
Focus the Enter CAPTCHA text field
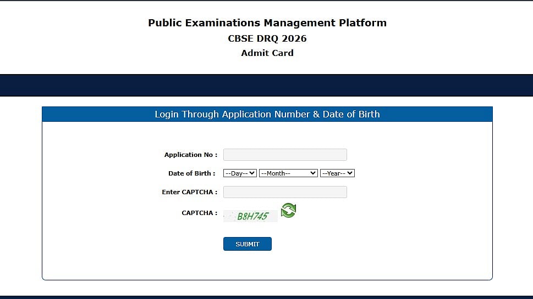point(285,192)
